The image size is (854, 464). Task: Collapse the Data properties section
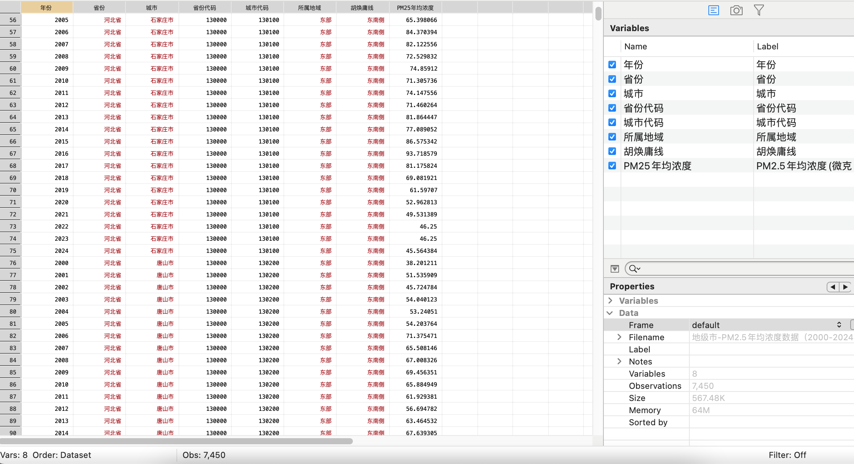click(x=610, y=313)
